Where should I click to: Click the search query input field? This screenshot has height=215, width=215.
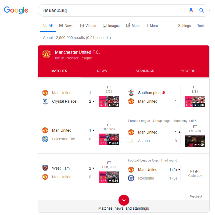(x=113, y=10)
